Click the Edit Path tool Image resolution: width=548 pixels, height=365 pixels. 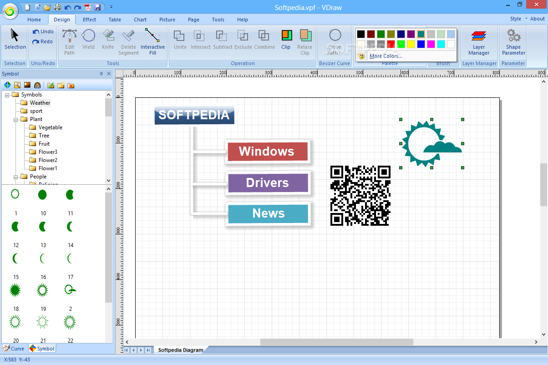click(70, 42)
